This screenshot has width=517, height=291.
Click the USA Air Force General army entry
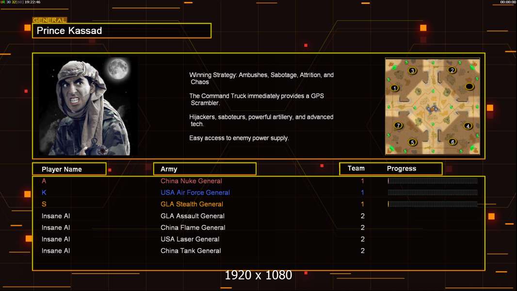(195, 193)
